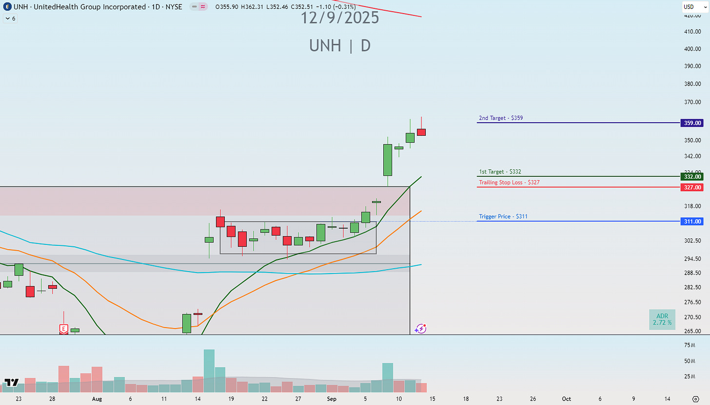Open the red earnings E marker
710x405 pixels.
click(63, 329)
